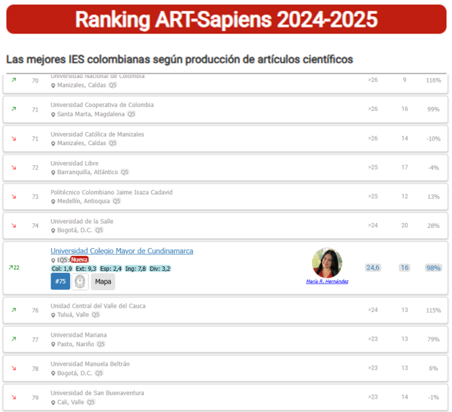Click the university crest logo icon
Viewport: 452px width, 412px height.
80,282
